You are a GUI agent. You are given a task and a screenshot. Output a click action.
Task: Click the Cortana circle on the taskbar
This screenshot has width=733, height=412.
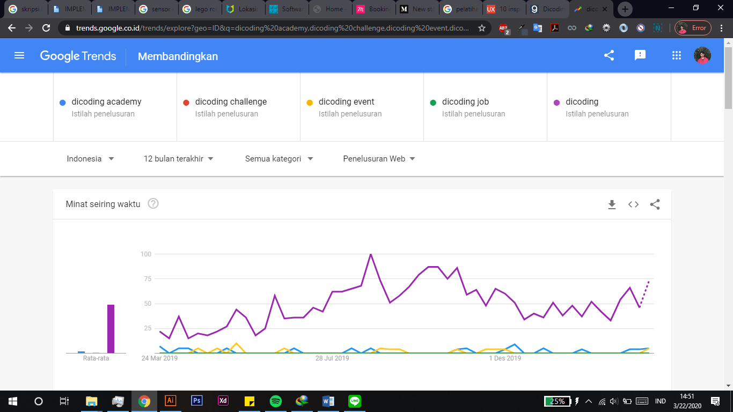(38, 401)
